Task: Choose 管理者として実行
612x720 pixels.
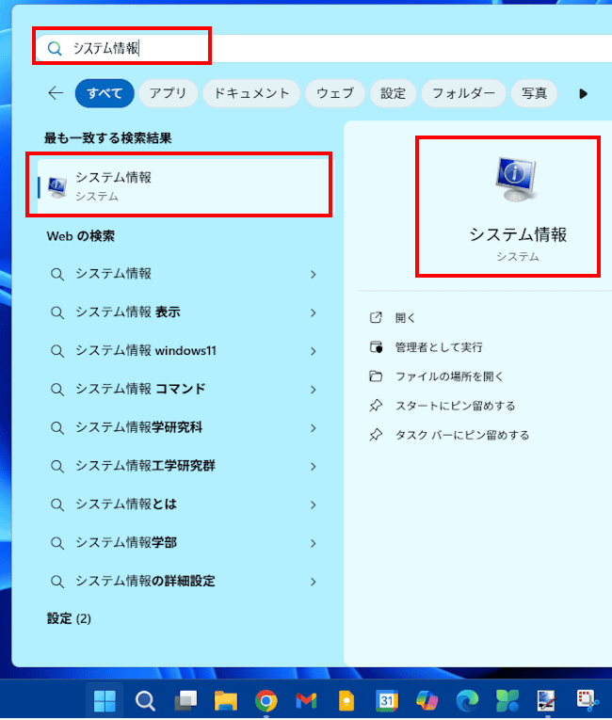Action: (x=439, y=347)
